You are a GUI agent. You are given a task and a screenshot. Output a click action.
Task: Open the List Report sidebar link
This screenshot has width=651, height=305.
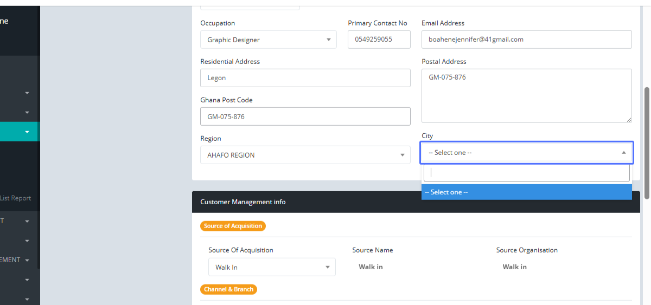[x=16, y=198]
